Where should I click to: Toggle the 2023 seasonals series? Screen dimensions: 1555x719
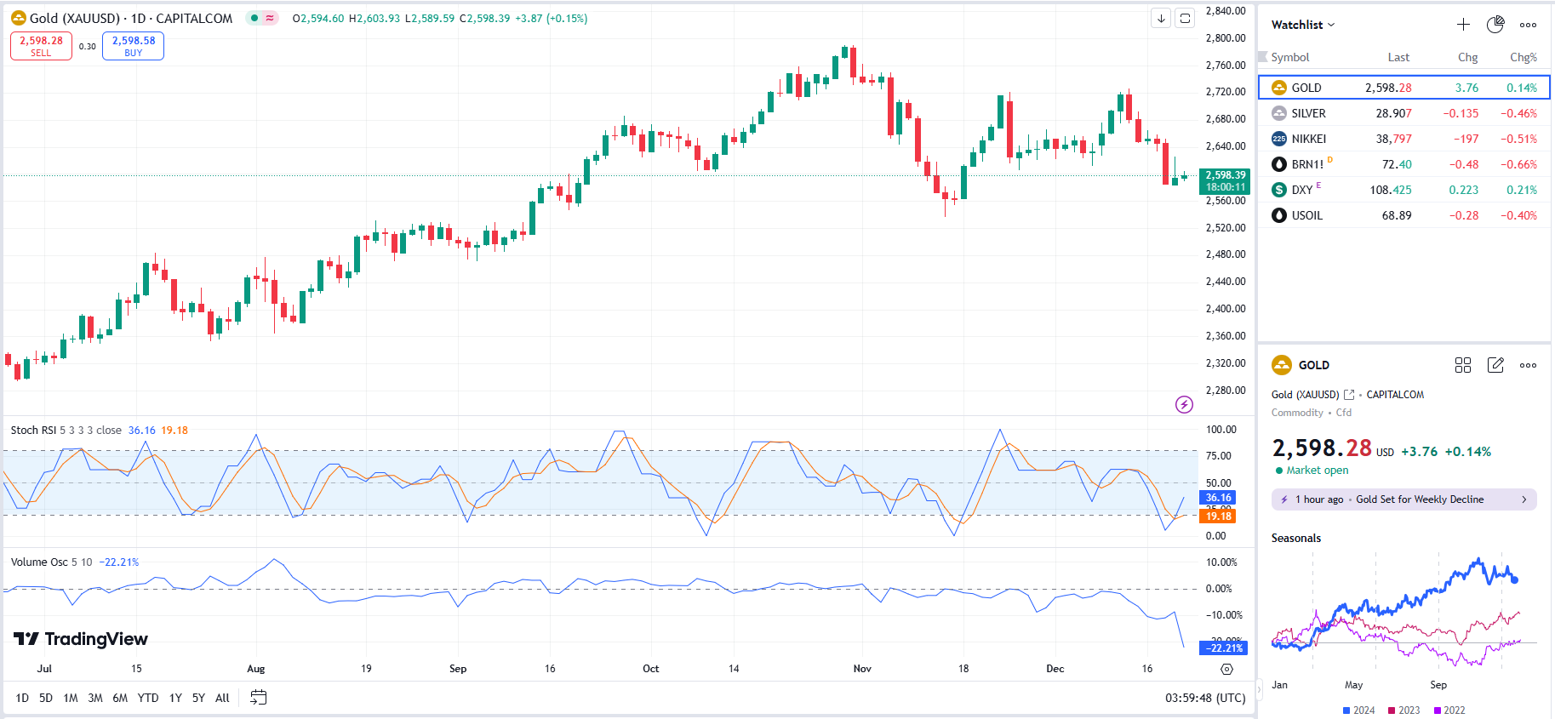(1404, 710)
